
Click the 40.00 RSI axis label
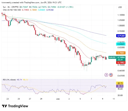click(120, 89)
